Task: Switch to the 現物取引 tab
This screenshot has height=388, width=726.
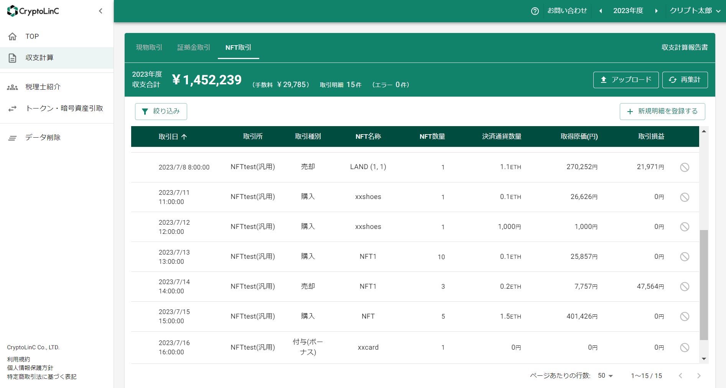Action: [149, 48]
